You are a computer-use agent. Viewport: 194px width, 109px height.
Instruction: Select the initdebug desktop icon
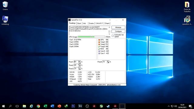tap(5, 21)
